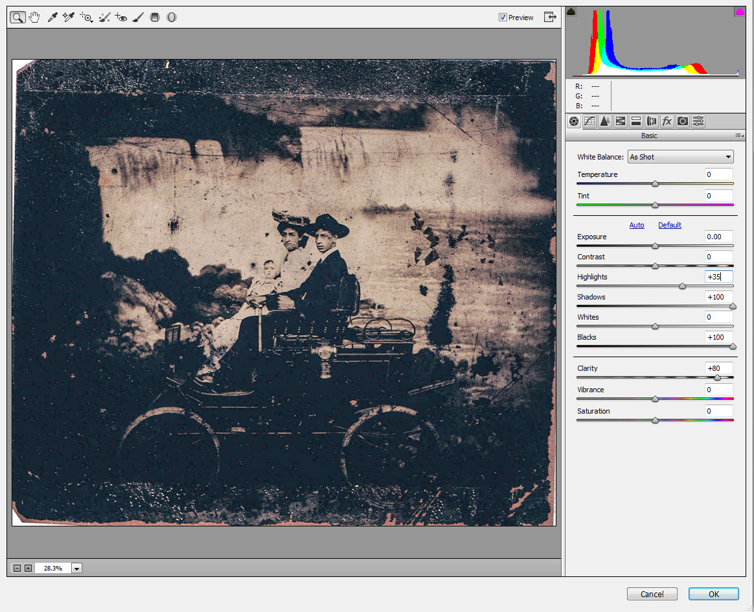Click the Temperature value field

(x=719, y=174)
